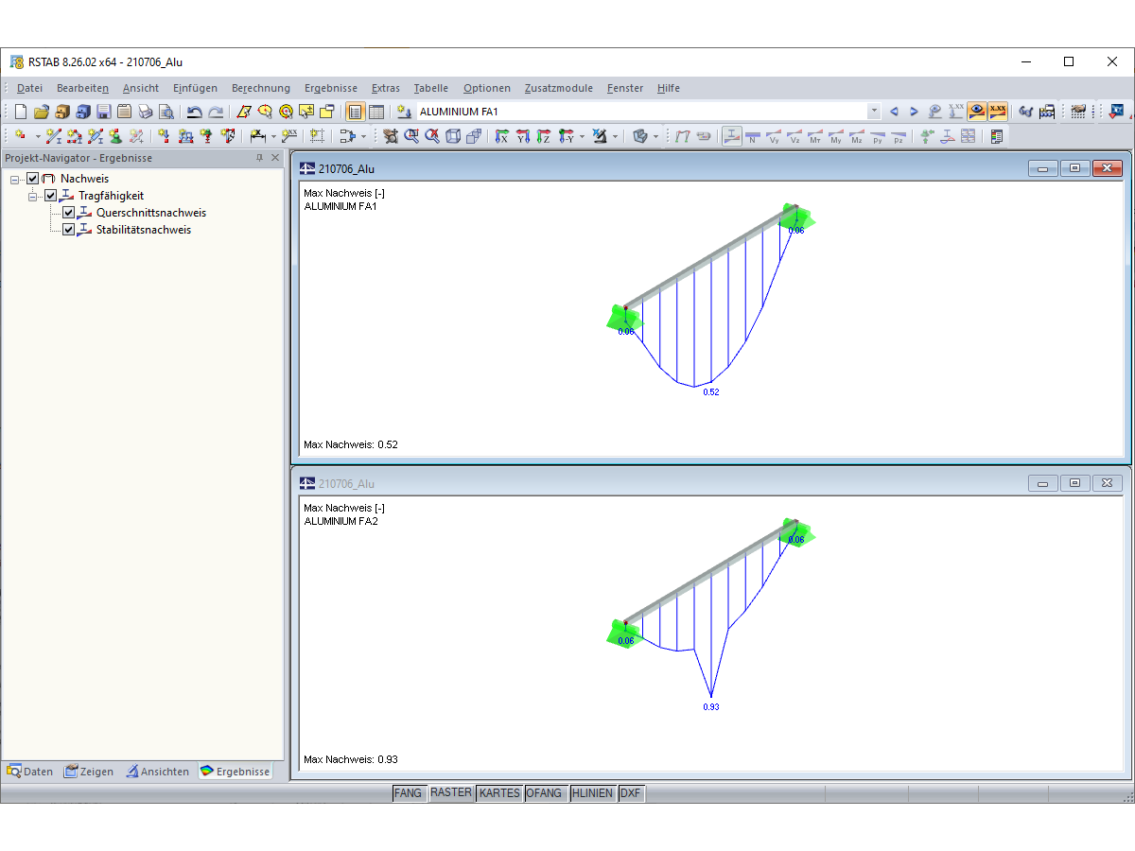Viewport: 1135px width, 851px height.
Task: Open the Ansicht menu
Action: (141, 88)
